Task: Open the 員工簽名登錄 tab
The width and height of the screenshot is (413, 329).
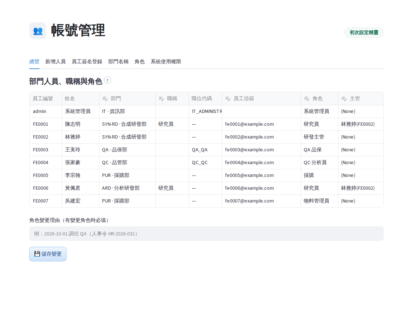Action: [x=87, y=62]
